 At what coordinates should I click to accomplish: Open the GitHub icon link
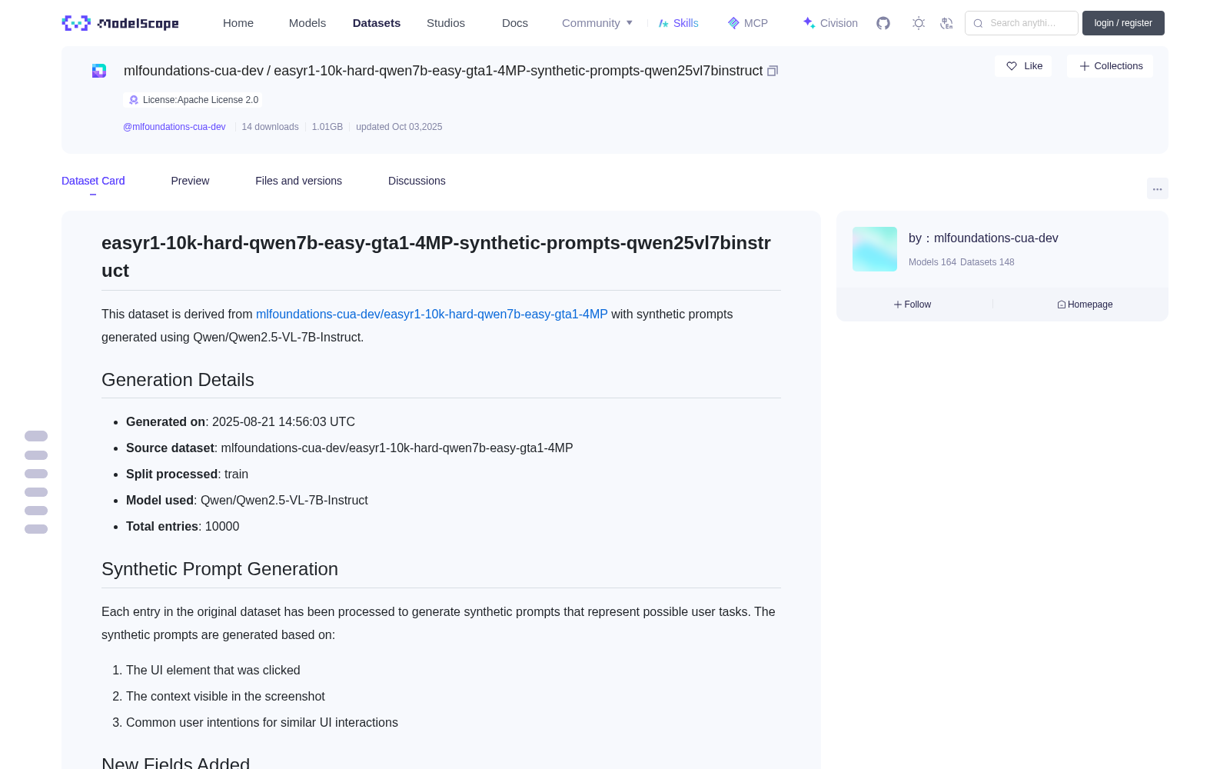coord(883,23)
